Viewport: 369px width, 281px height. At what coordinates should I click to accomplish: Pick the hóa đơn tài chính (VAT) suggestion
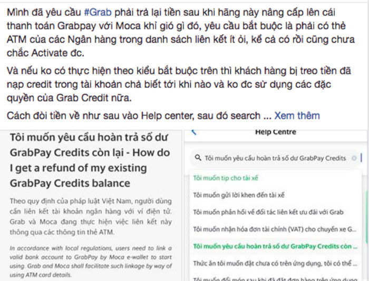pyautogui.click(x=274, y=229)
